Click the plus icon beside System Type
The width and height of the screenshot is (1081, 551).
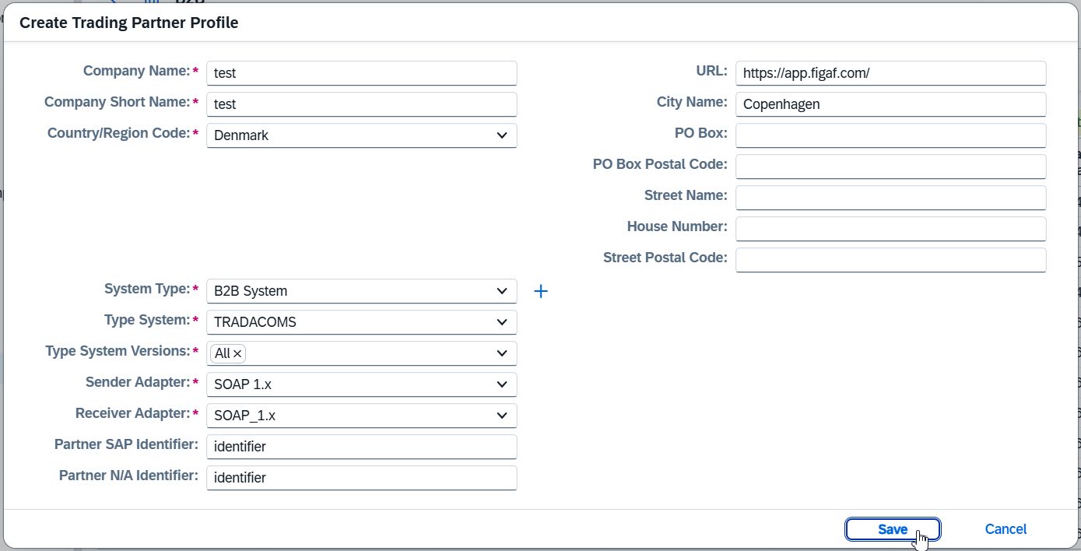coord(541,291)
